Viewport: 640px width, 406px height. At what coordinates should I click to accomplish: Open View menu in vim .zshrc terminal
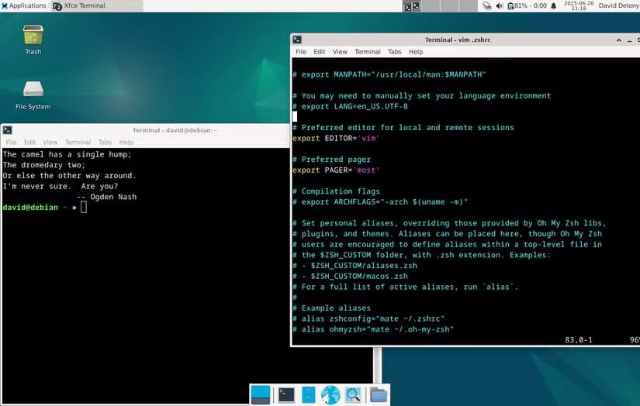click(x=340, y=52)
